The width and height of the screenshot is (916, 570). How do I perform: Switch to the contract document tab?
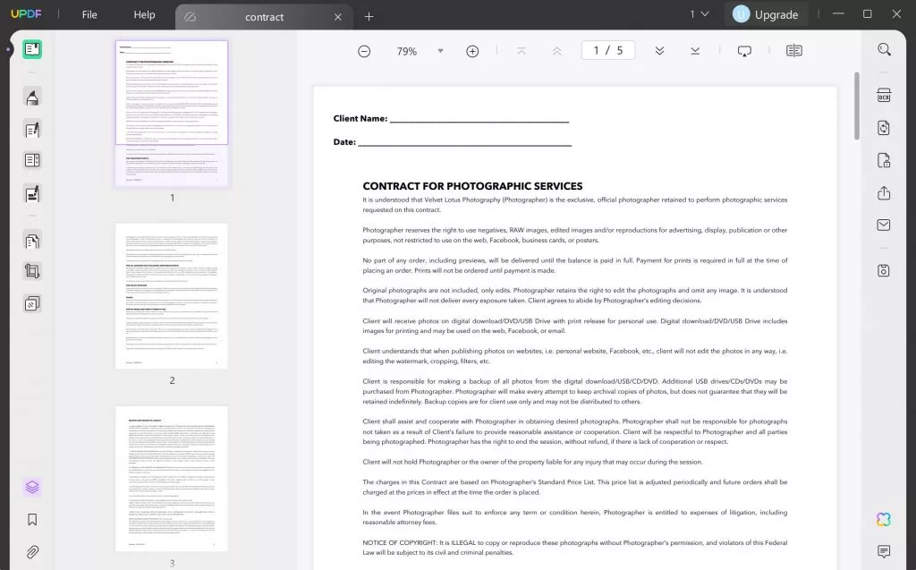[x=265, y=16]
